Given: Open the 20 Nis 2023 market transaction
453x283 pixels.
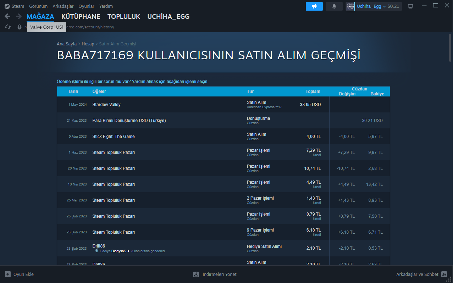Looking at the screenshot, I should (x=223, y=168).
